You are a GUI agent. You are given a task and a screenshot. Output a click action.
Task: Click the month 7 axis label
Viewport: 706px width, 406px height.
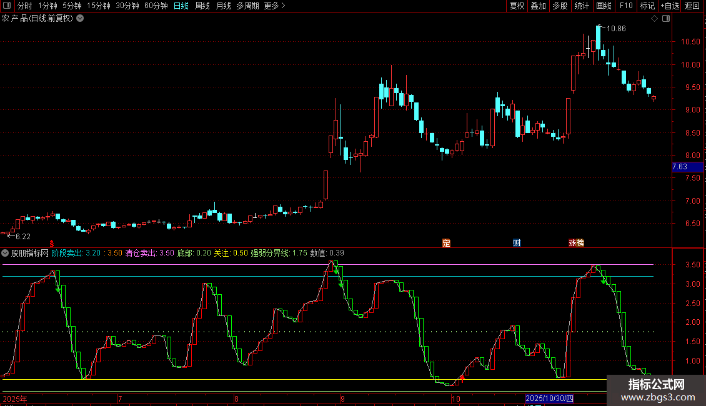120,399
